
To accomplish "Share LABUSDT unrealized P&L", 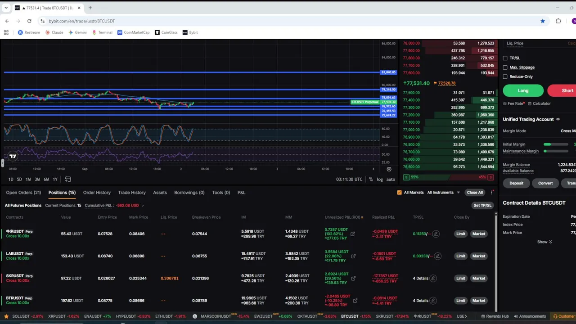I will 353,256.
